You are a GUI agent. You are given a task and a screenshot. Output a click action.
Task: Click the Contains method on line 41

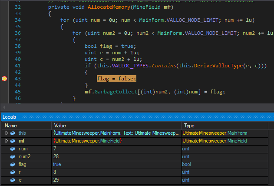pos(164,66)
